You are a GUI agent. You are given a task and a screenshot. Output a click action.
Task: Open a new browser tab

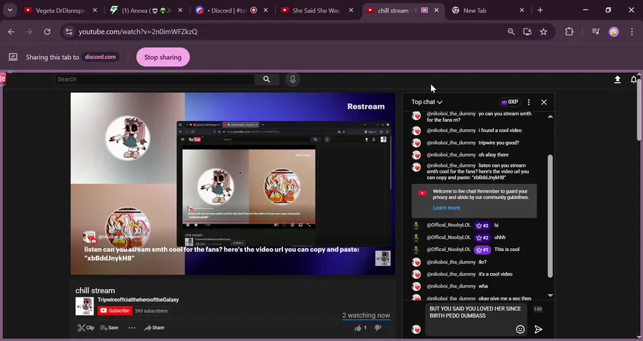click(540, 11)
